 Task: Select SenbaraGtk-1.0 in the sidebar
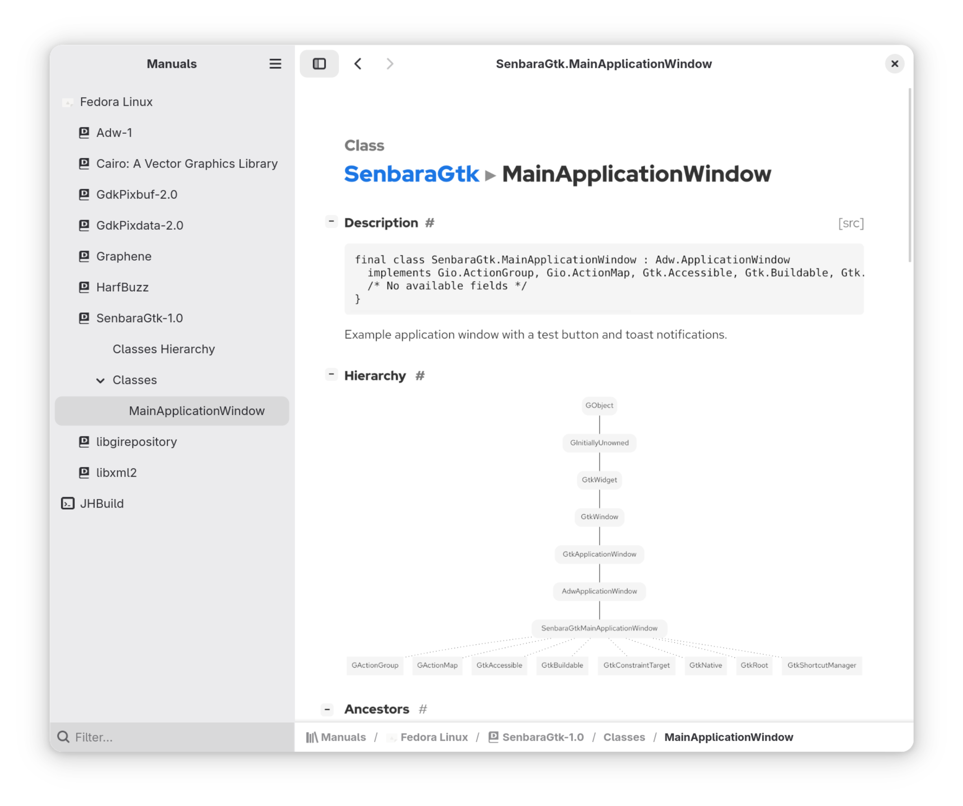pos(172,318)
